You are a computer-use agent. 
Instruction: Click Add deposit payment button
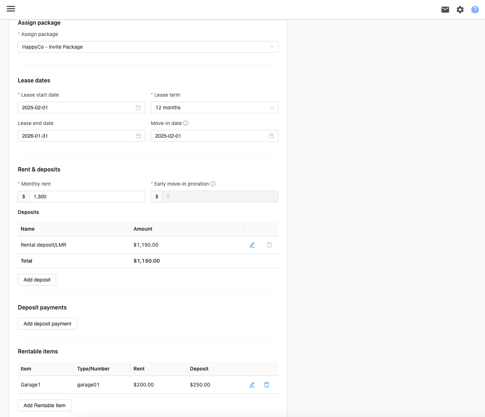48,324
